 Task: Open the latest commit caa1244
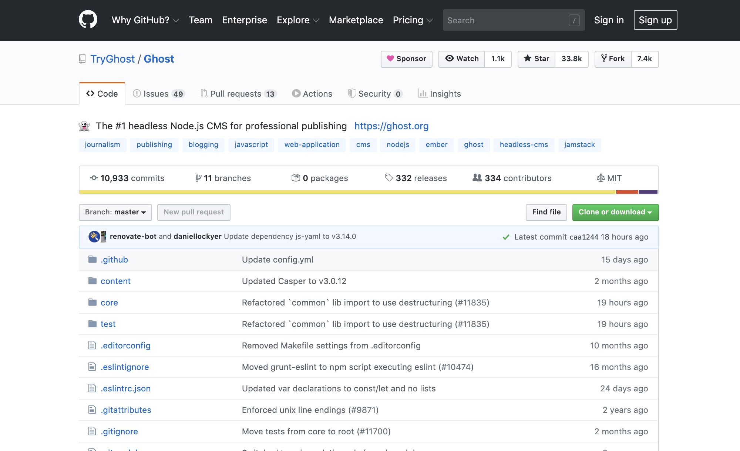pyautogui.click(x=584, y=237)
